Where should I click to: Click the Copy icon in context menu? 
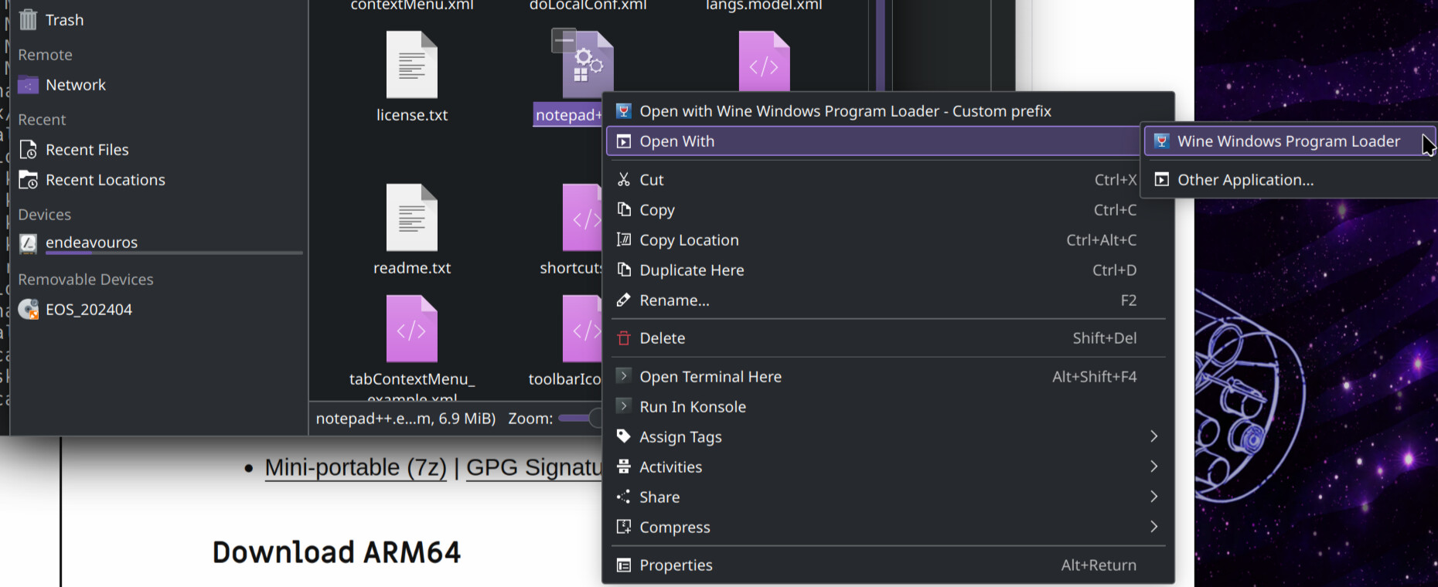point(624,210)
